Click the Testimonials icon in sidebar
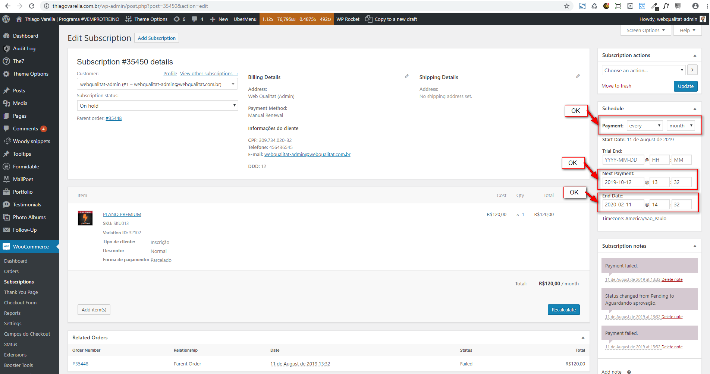Image resolution: width=710 pixels, height=374 pixels. [6, 205]
